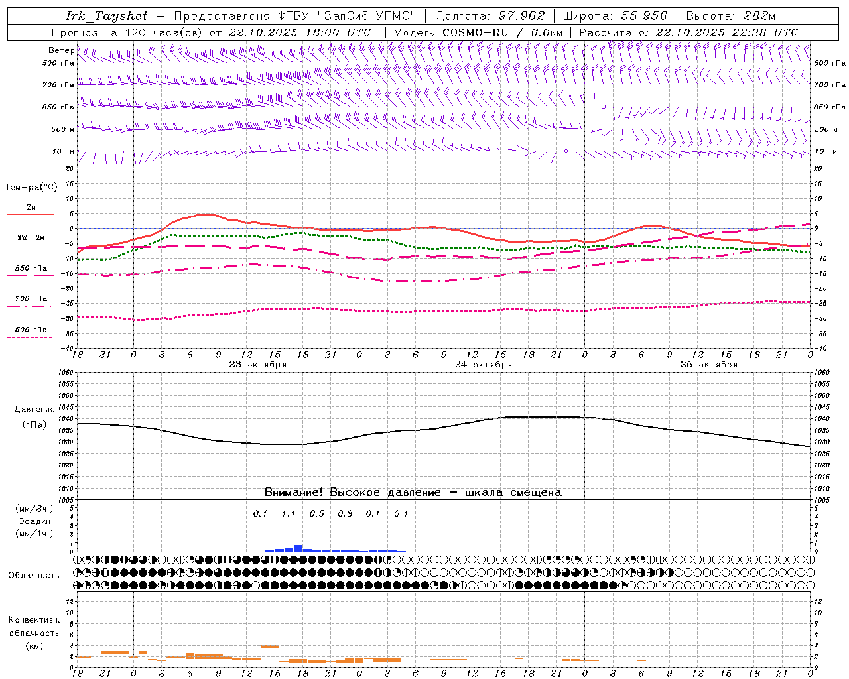Click the (мм/1ч.) precipitation unit label
The height and width of the screenshot is (679, 849).
pyautogui.click(x=34, y=534)
